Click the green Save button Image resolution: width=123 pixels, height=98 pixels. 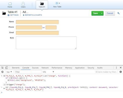tap(96, 13)
